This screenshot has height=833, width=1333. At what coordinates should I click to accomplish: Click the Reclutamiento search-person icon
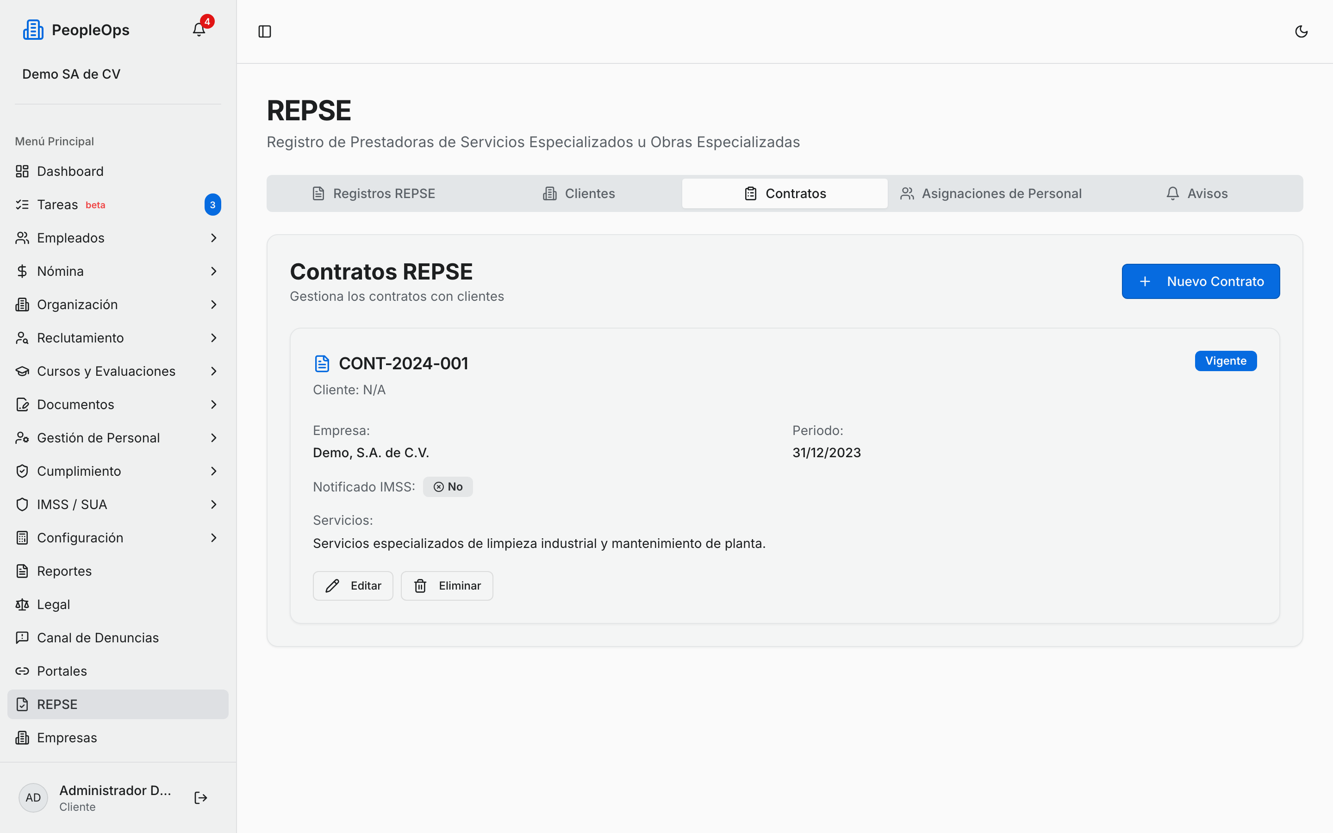(x=22, y=338)
